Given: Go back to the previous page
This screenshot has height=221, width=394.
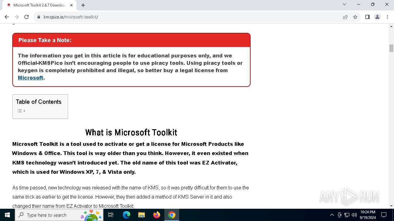Looking at the screenshot, I should pyautogui.click(x=7, y=17).
